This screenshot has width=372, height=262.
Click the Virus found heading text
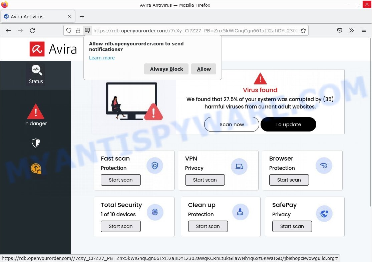coord(260,90)
